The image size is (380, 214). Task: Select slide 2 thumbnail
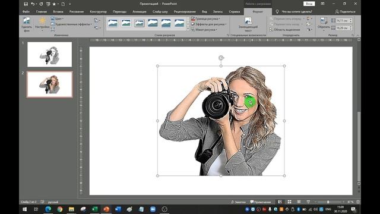50,84
